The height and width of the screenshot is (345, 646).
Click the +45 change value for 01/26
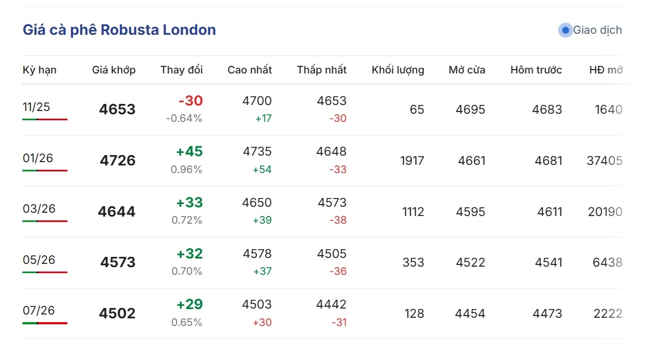[x=189, y=152]
